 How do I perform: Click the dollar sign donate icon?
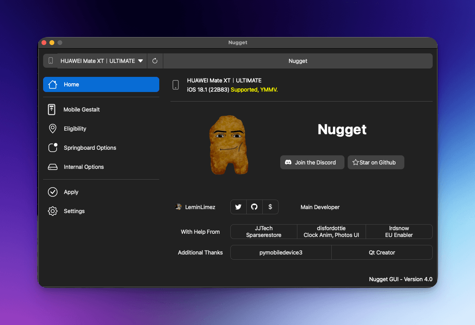pos(270,207)
